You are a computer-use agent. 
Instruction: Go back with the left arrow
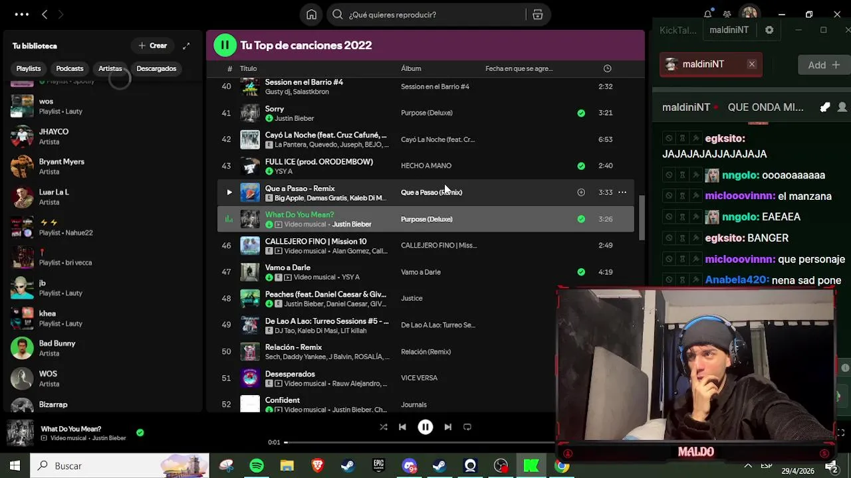click(x=45, y=15)
